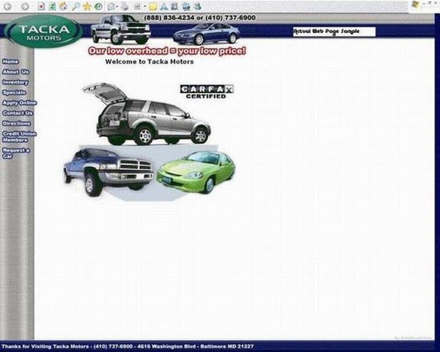440x352 pixels.
Task: Click the CARFAX Certified badge
Action: click(x=206, y=91)
